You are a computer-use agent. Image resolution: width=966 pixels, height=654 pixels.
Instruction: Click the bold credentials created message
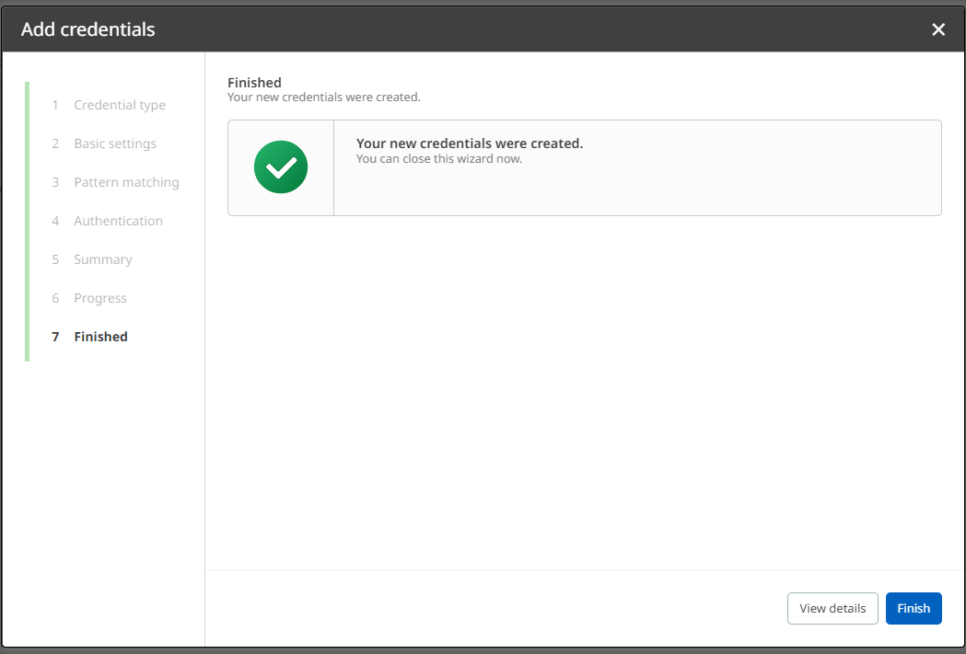coord(470,143)
